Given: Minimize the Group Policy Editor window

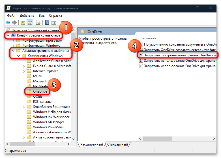Looking at the screenshot, I should coord(184,8).
